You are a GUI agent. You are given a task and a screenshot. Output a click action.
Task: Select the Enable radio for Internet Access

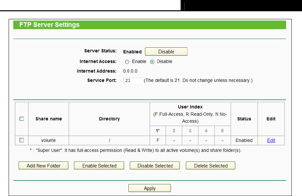(127, 62)
